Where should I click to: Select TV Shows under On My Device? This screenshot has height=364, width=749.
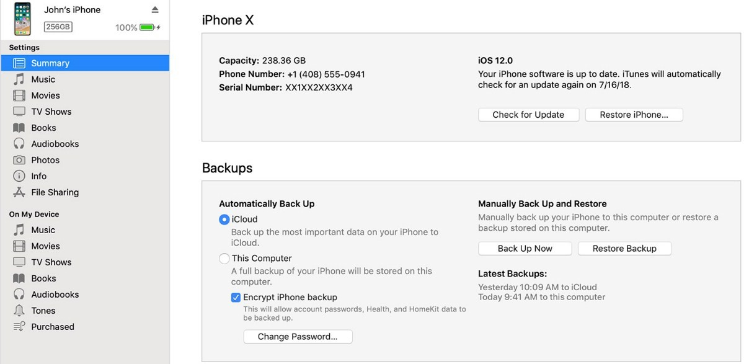point(51,262)
